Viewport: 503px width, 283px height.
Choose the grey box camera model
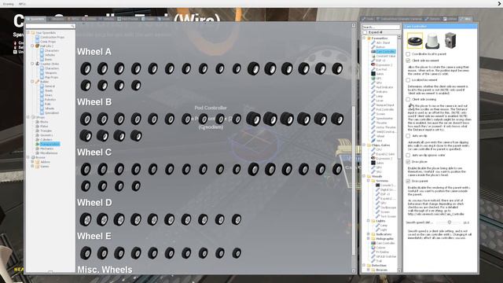pos(450,41)
